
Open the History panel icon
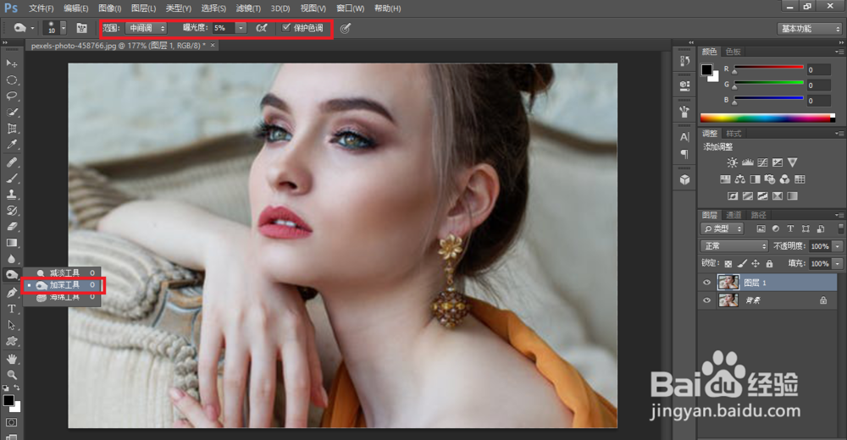coord(684,61)
